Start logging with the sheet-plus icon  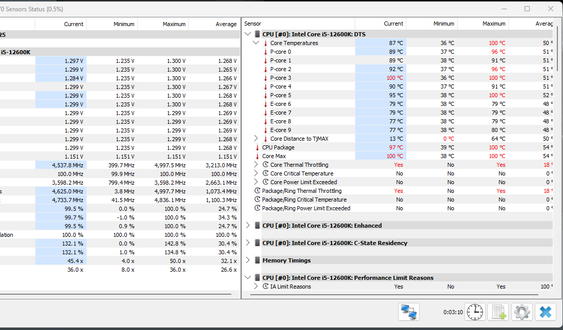pos(499,312)
